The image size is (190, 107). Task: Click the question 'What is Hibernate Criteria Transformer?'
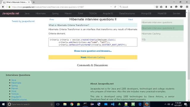click(69, 25)
